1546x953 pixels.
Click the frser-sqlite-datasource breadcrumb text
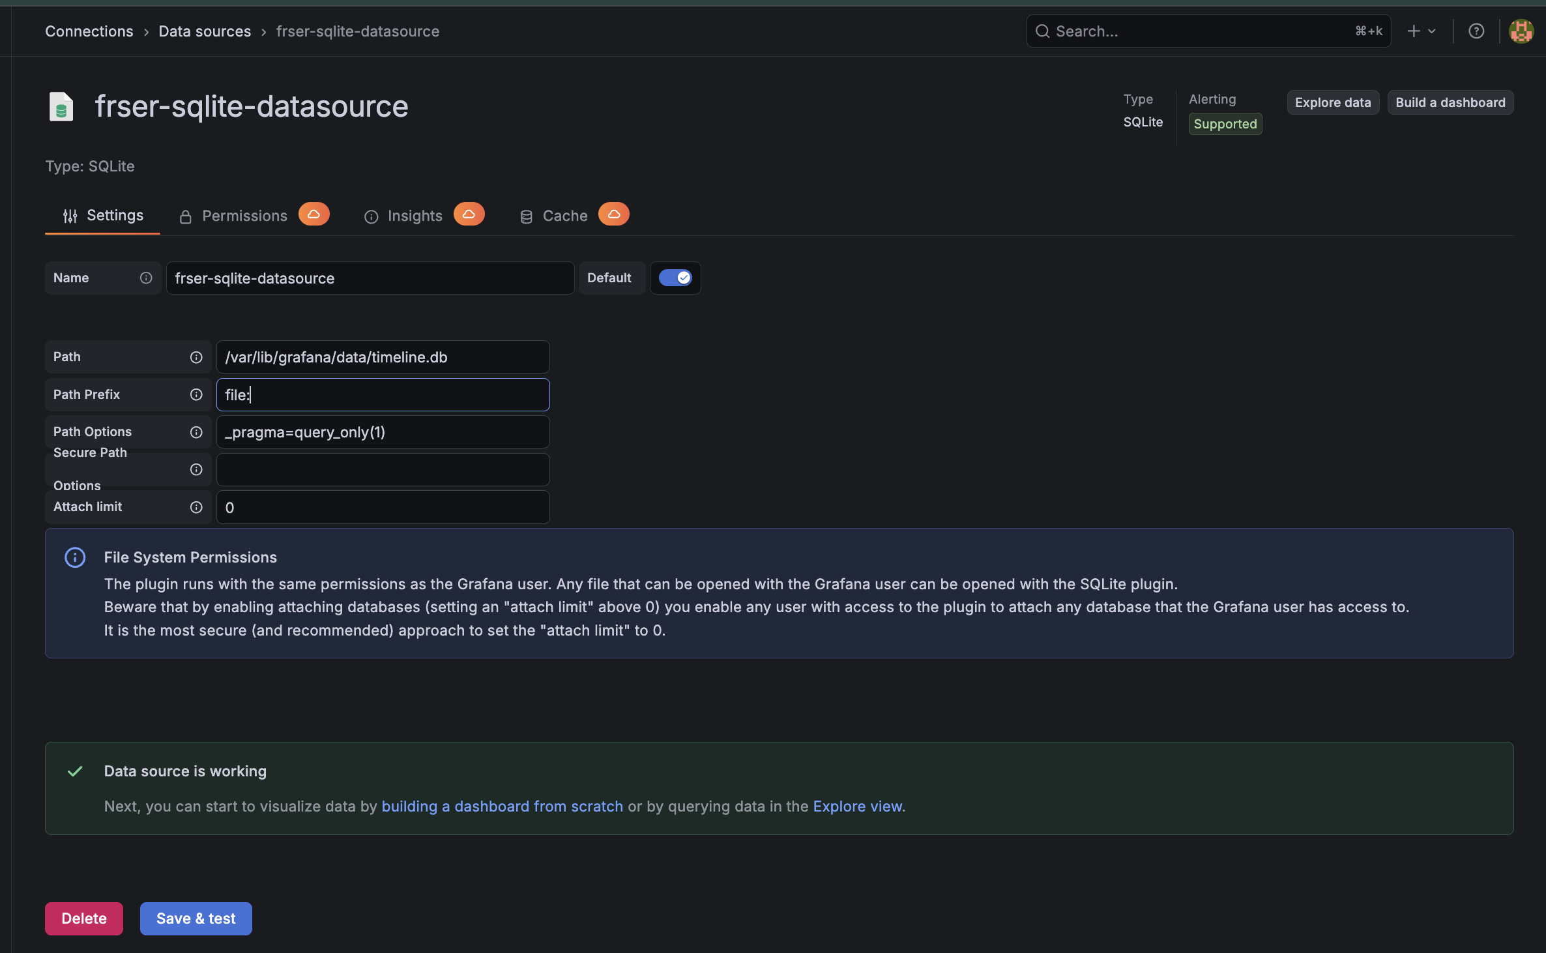tap(358, 31)
